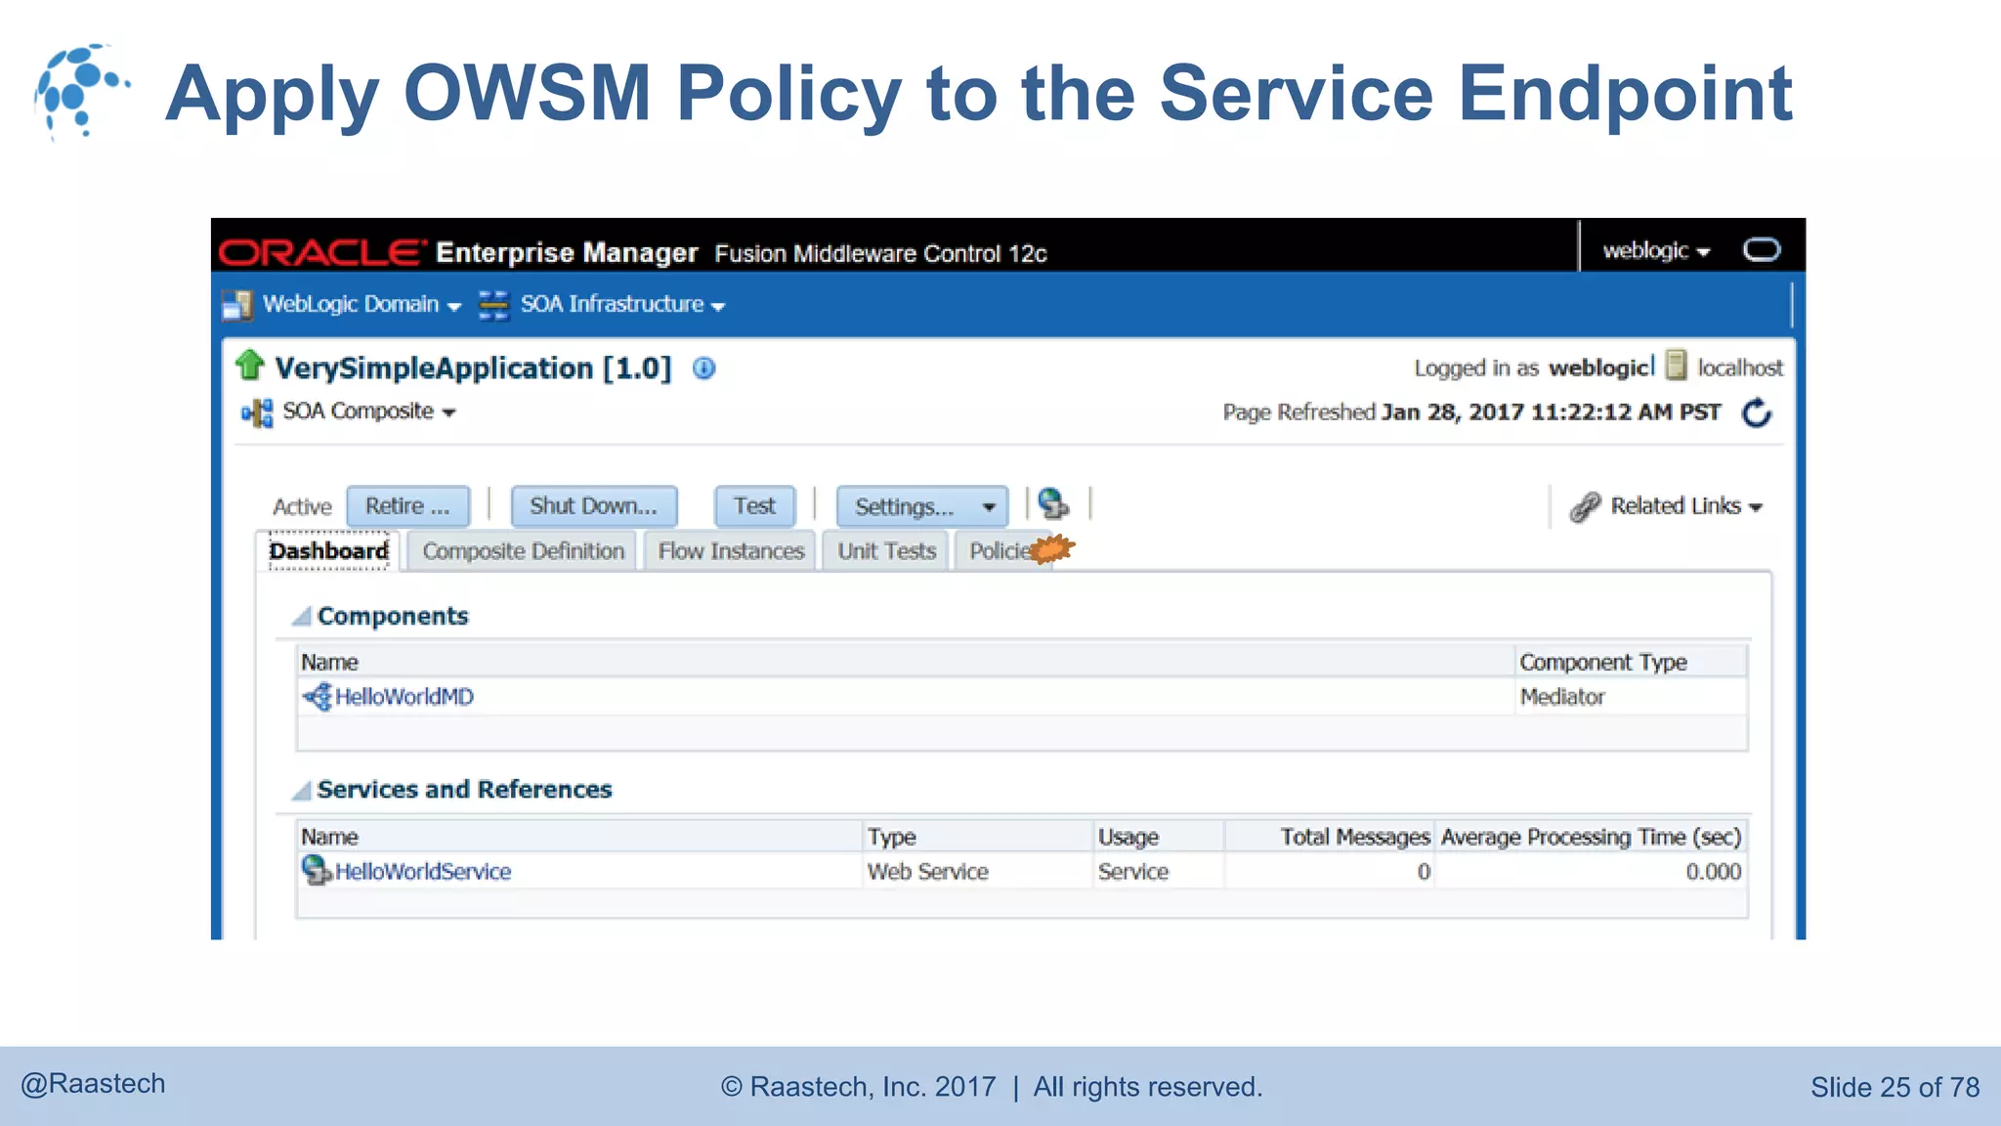This screenshot has height=1126, width=2001.
Task: Click the Components Name column header
Action: 906,662
